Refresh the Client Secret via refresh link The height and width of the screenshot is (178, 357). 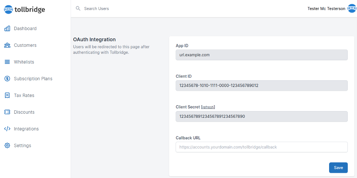[x=208, y=107]
